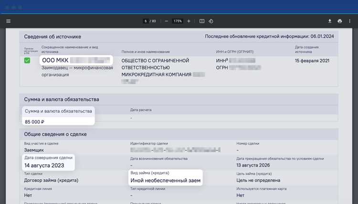Select 'Нет' under 'Используется платежная карта'
Image resolution: width=358 pixels, height=204 pixels.
(240, 195)
